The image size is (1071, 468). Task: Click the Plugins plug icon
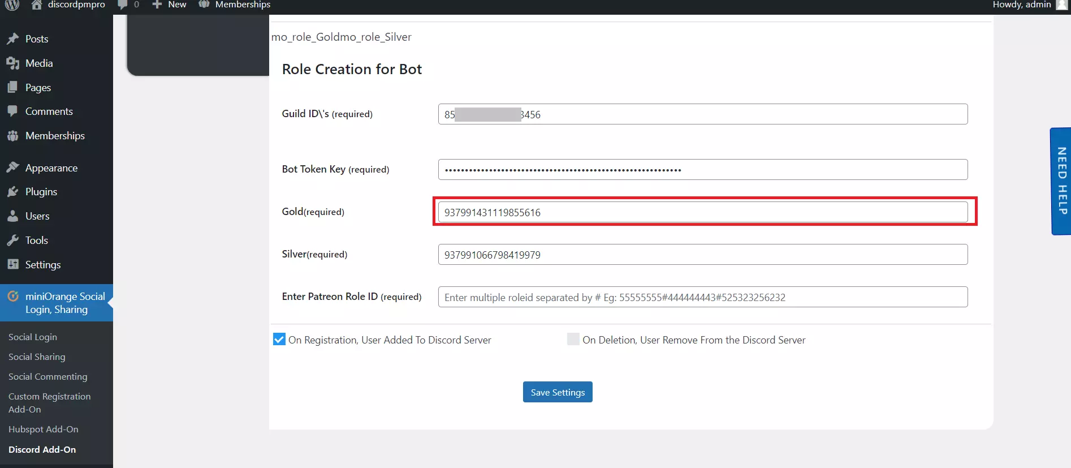[x=13, y=192]
